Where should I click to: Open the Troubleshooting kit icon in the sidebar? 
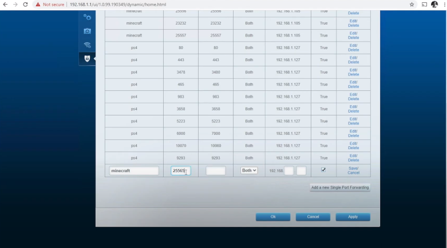click(87, 31)
